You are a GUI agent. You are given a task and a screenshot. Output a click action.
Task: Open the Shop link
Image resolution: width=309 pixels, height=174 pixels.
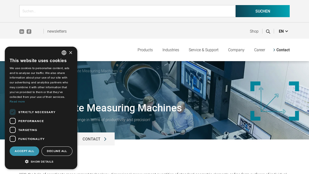coord(254,31)
